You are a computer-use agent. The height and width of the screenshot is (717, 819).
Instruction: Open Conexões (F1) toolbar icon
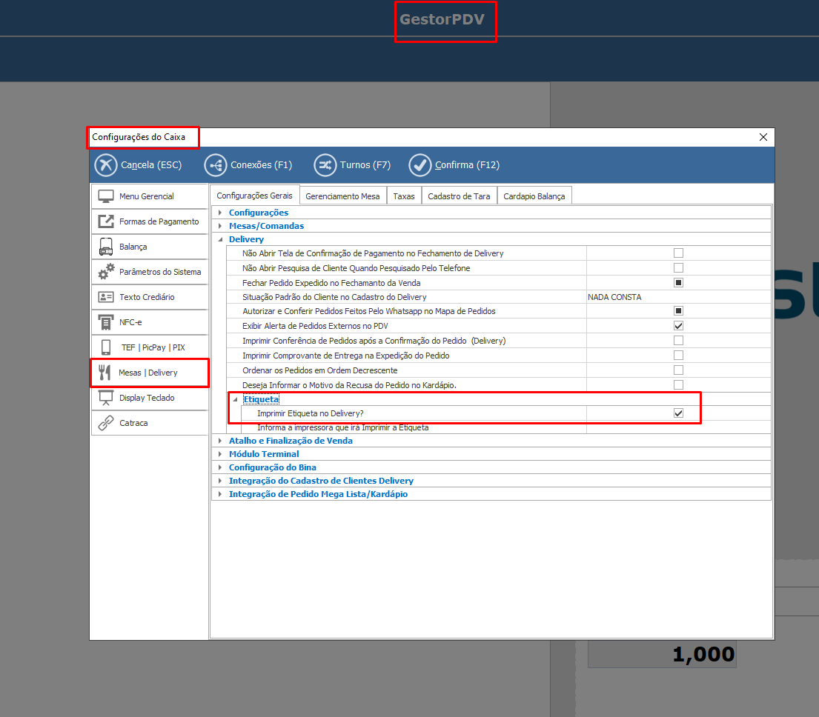click(x=216, y=164)
